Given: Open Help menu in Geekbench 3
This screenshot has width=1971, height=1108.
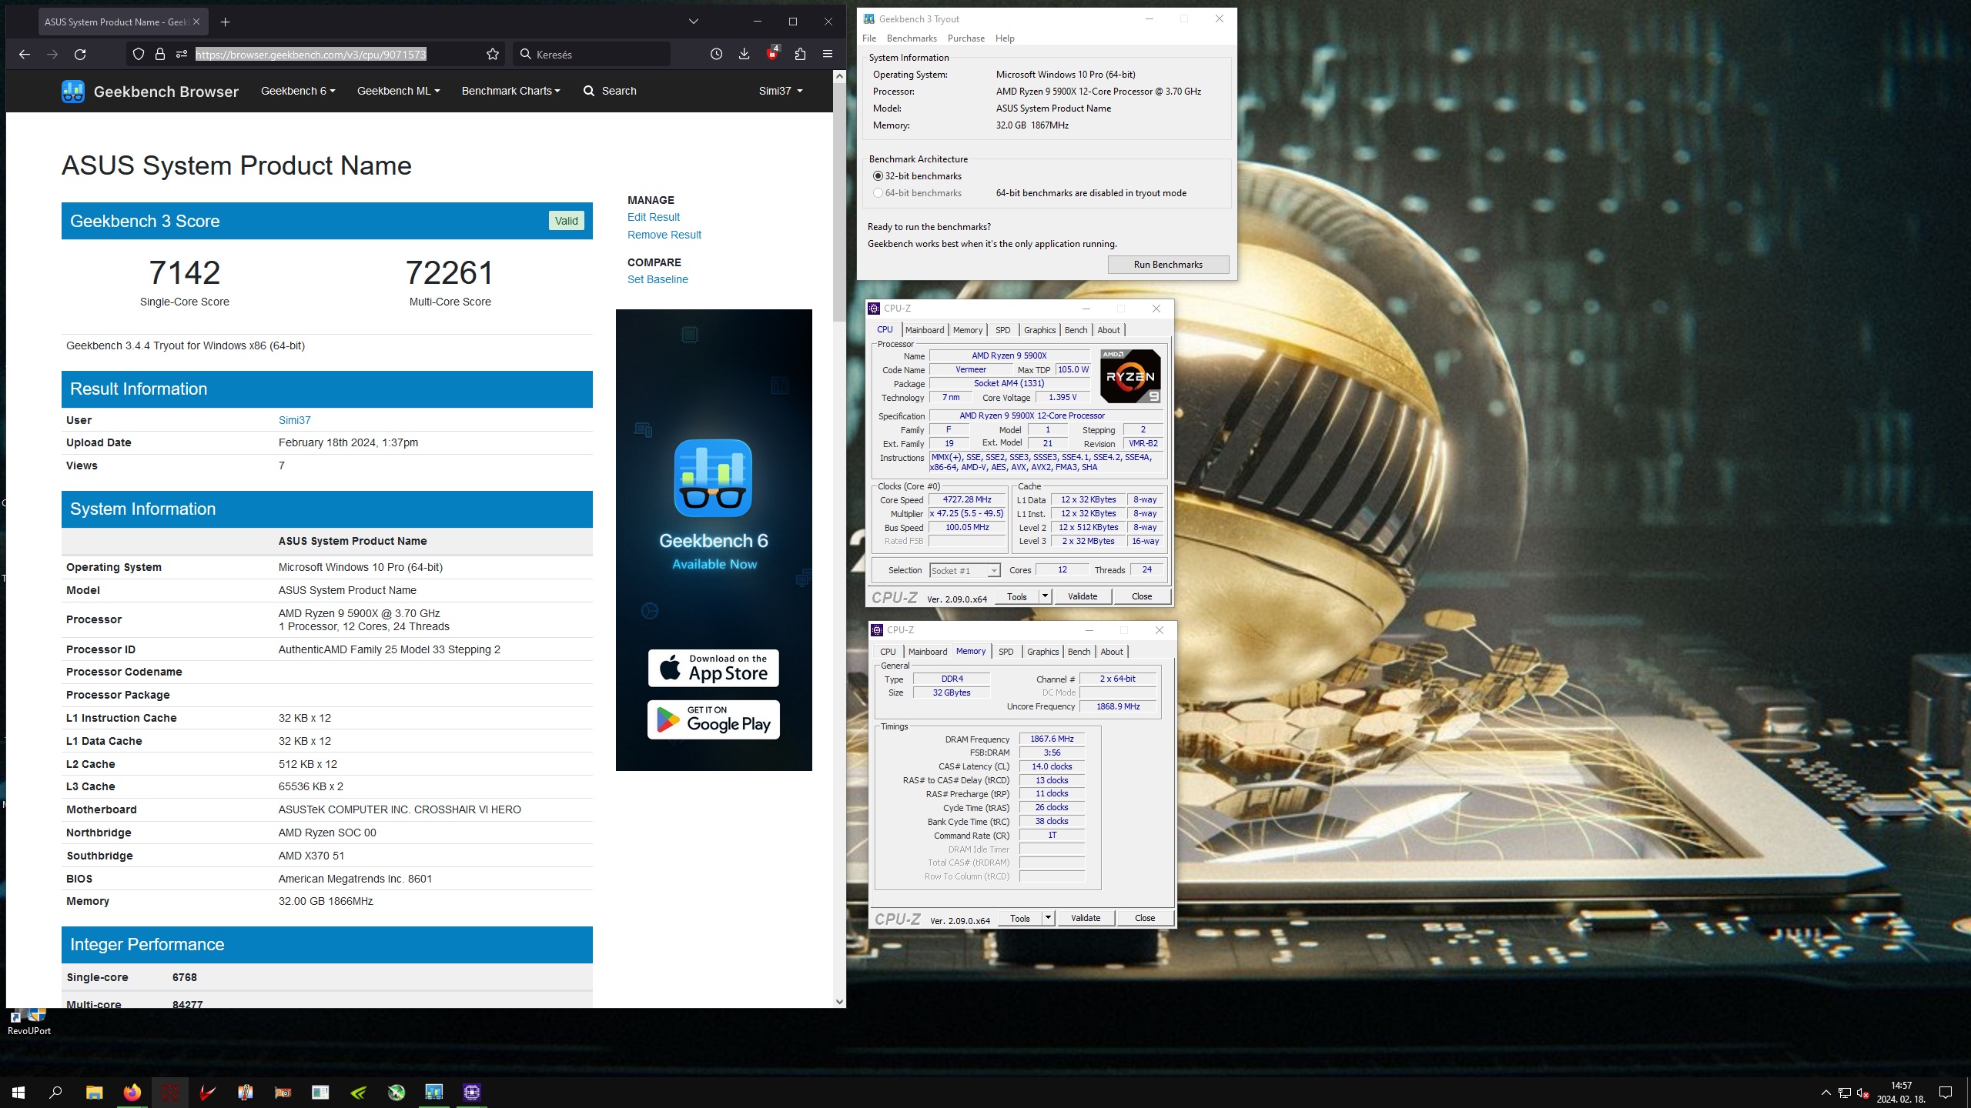Looking at the screenshot, I should [1005, 38].
